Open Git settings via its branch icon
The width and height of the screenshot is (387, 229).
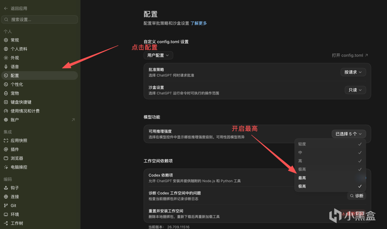tap(6, 205)
